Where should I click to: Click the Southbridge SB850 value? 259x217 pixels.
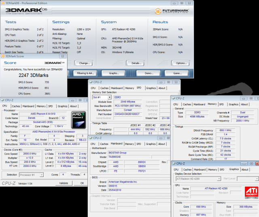142,166
